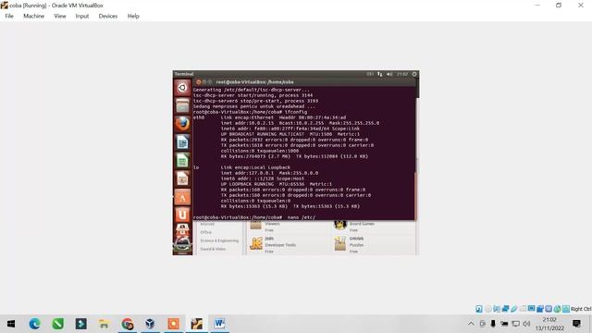Open the Help menu
592x333 pixels.
pos(133,16)
